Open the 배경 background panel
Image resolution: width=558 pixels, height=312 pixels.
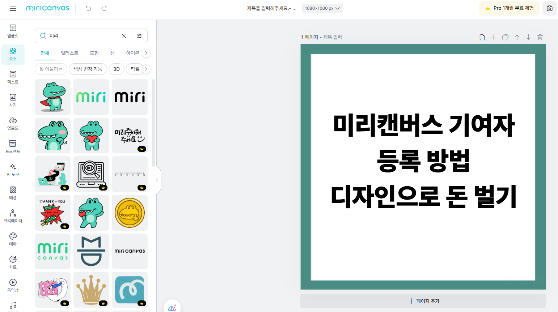point(13,193)
